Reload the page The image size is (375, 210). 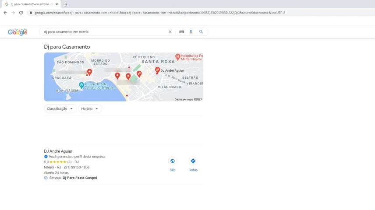click(21, 13)
